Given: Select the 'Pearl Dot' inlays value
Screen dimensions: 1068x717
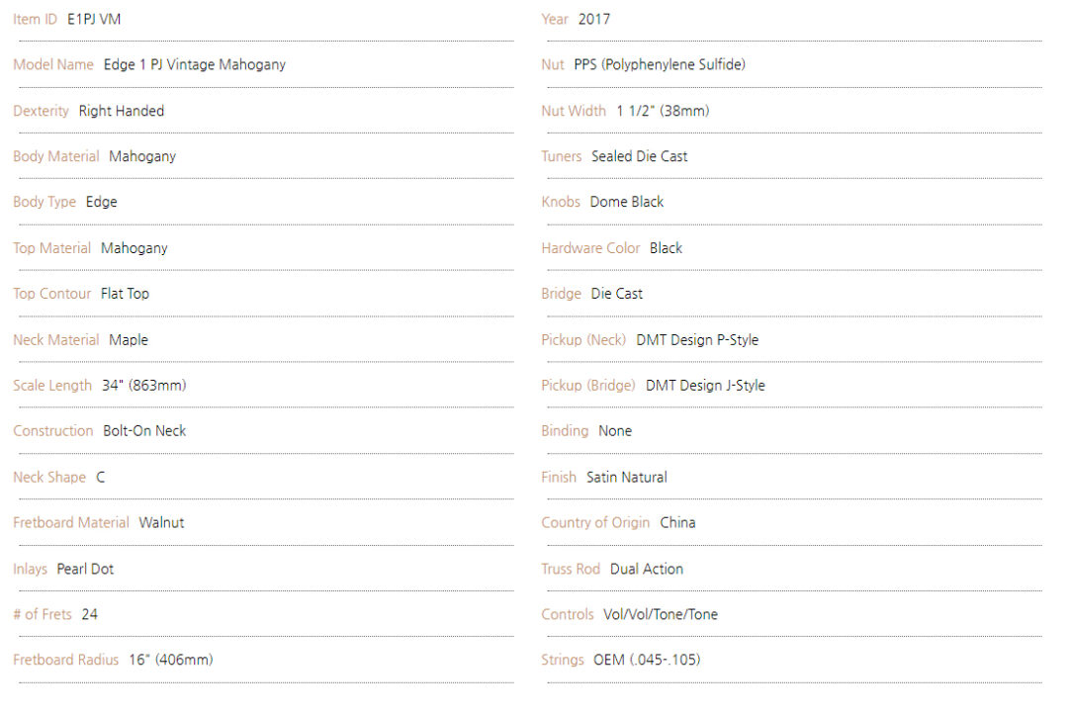Looking at the screenshot, I should (x=85, y=570).
